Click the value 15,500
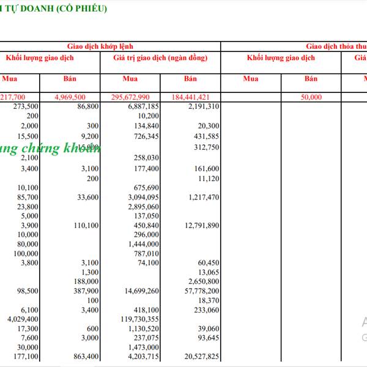 coord(28,136)
